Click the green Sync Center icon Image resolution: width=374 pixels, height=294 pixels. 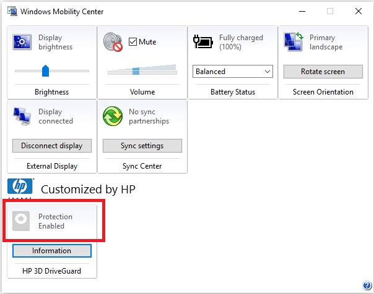(x=113, y=116)
